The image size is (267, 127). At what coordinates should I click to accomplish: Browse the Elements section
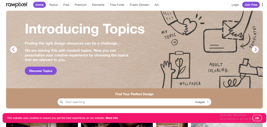[98, 5]
